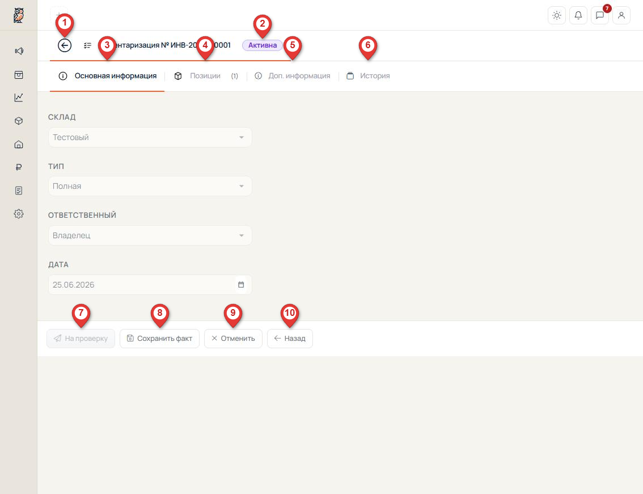Toggle the light theme sun icon

click(x=556, y=15)
